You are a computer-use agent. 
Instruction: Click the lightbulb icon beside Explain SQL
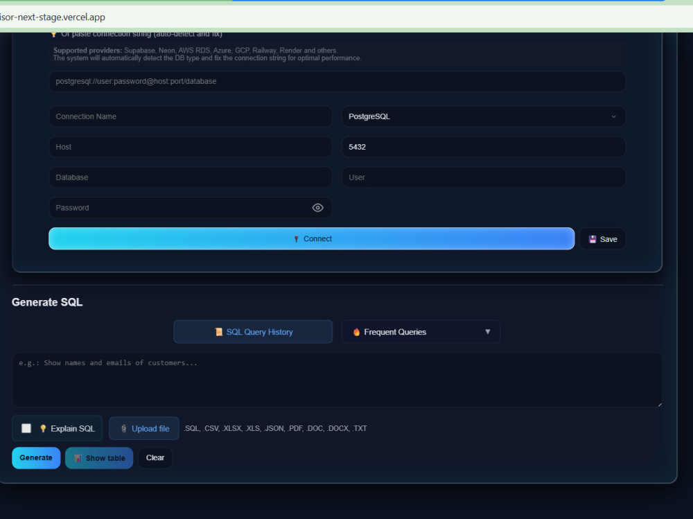click(43, 428)
